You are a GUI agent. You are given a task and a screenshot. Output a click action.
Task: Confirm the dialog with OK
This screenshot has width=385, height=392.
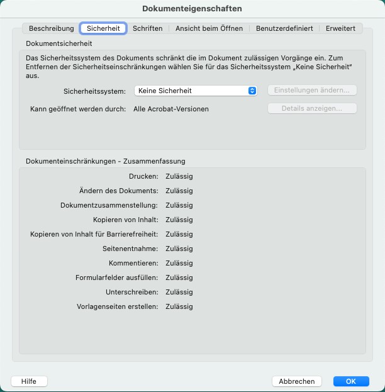(x=351, y=381)
